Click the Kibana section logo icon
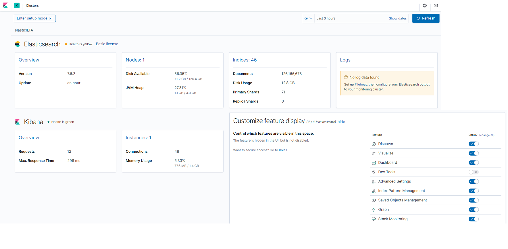 pyautogui.click(x=18, y=122)
